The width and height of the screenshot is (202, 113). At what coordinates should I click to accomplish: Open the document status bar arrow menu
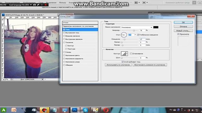[x=43, y=79]
